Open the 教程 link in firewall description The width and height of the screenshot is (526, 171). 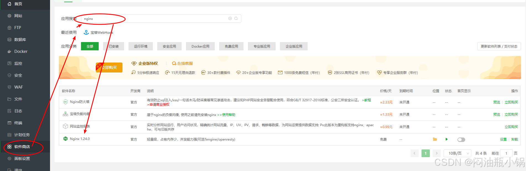pyautogui.click(x=367, y=100)
